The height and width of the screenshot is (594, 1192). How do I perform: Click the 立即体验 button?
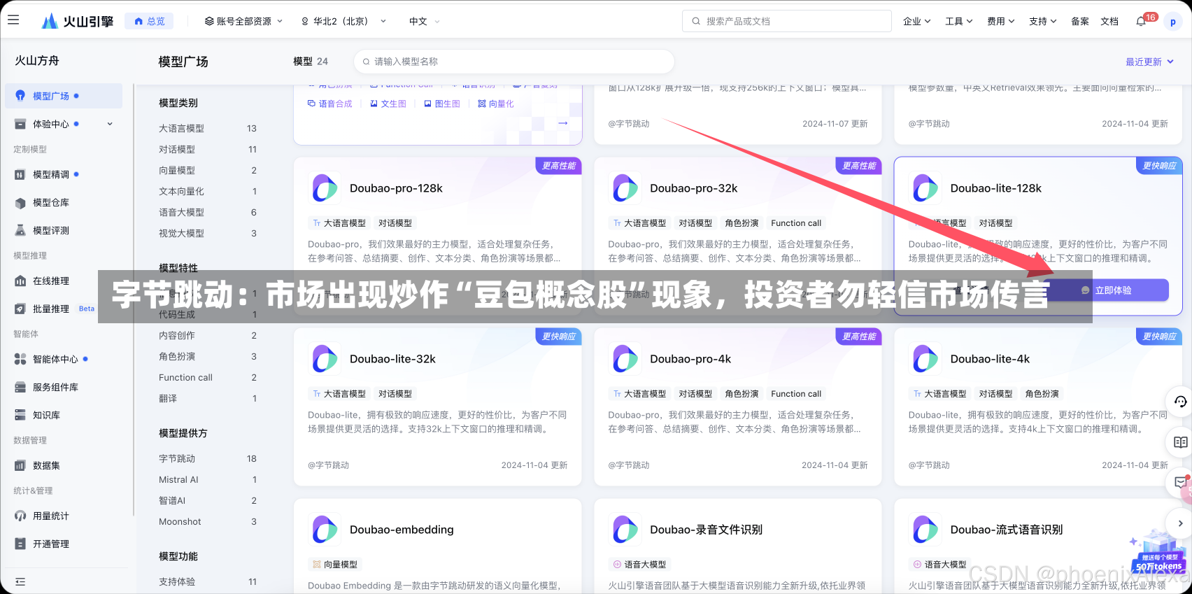coord(1106,290)
